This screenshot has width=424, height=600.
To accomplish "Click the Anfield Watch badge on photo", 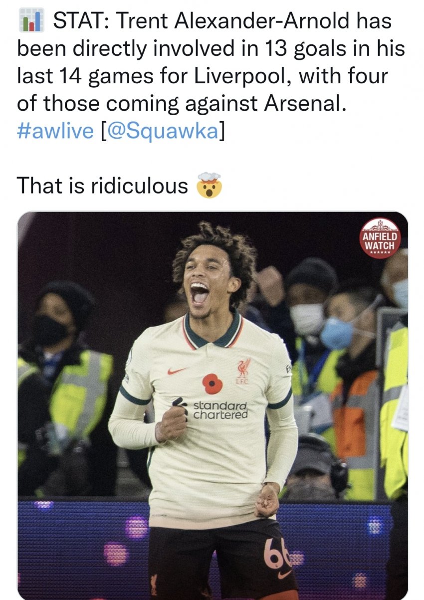I will (381, 238).
